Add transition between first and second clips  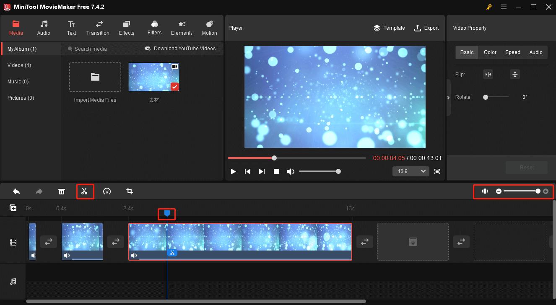(x=49, y=242)
